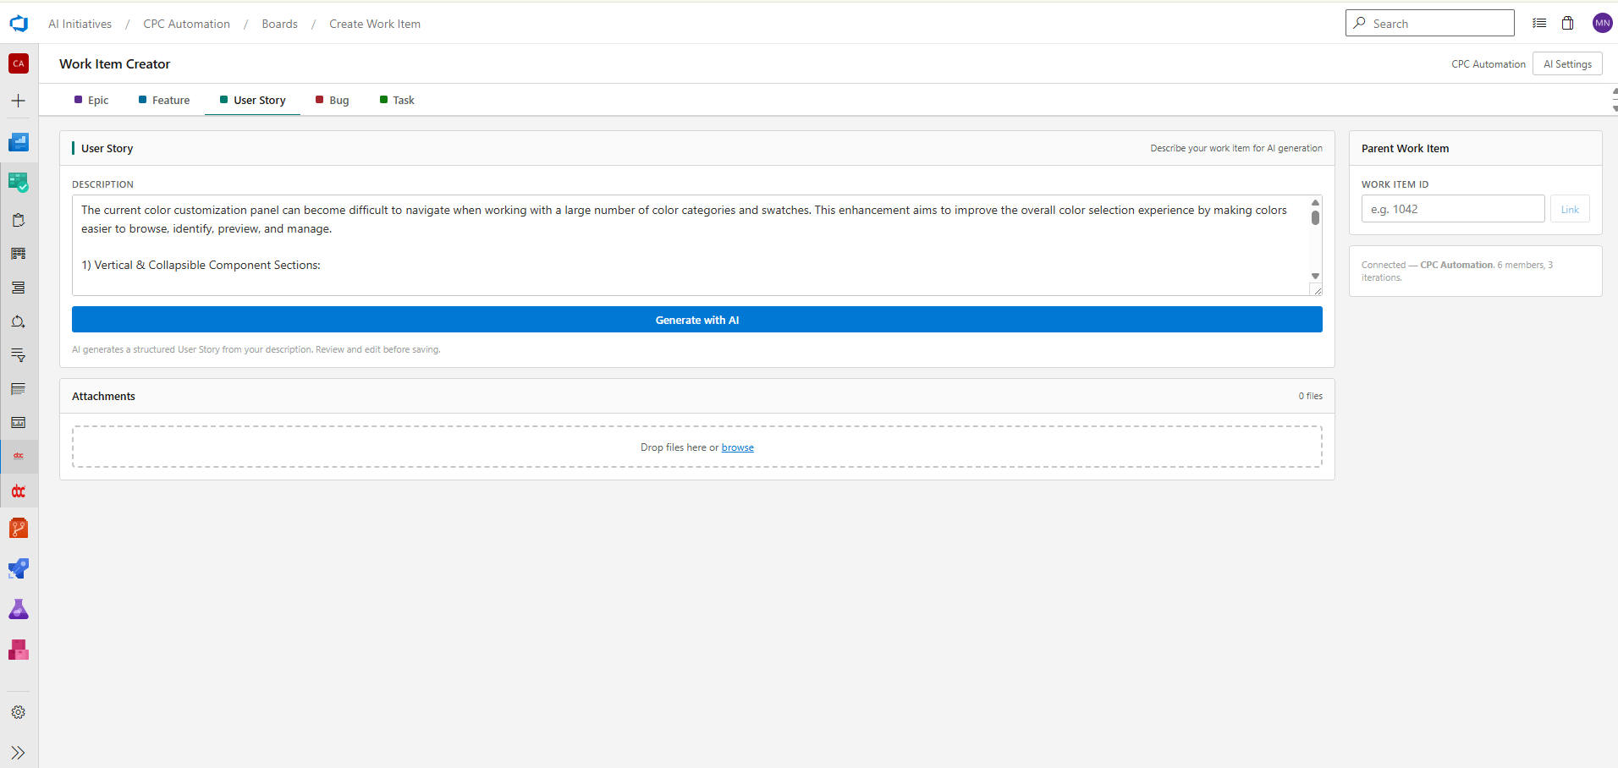Open the Boards hub icon in sidebar

point(19,182)
